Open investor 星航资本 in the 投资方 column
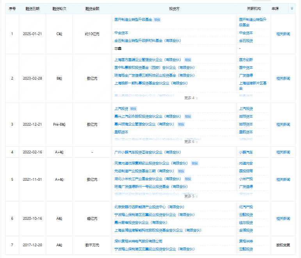This screenshot has height=258, width=301. tap(121, 132)
